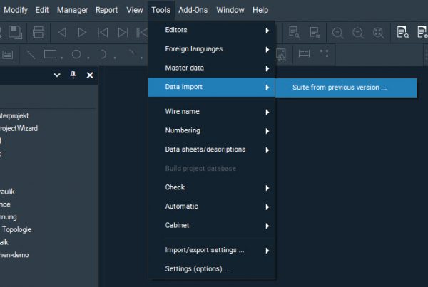
Task: Select the Dimension line tool
Action: pos(304,54)
